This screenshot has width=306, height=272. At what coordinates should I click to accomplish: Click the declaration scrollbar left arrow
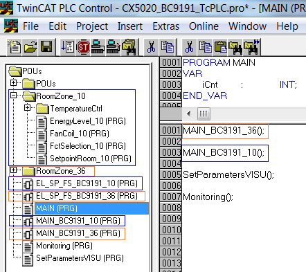189,114
